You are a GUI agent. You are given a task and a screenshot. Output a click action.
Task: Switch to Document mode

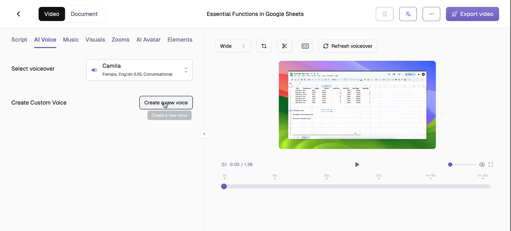pyautogui.click(x=84, y=14)
